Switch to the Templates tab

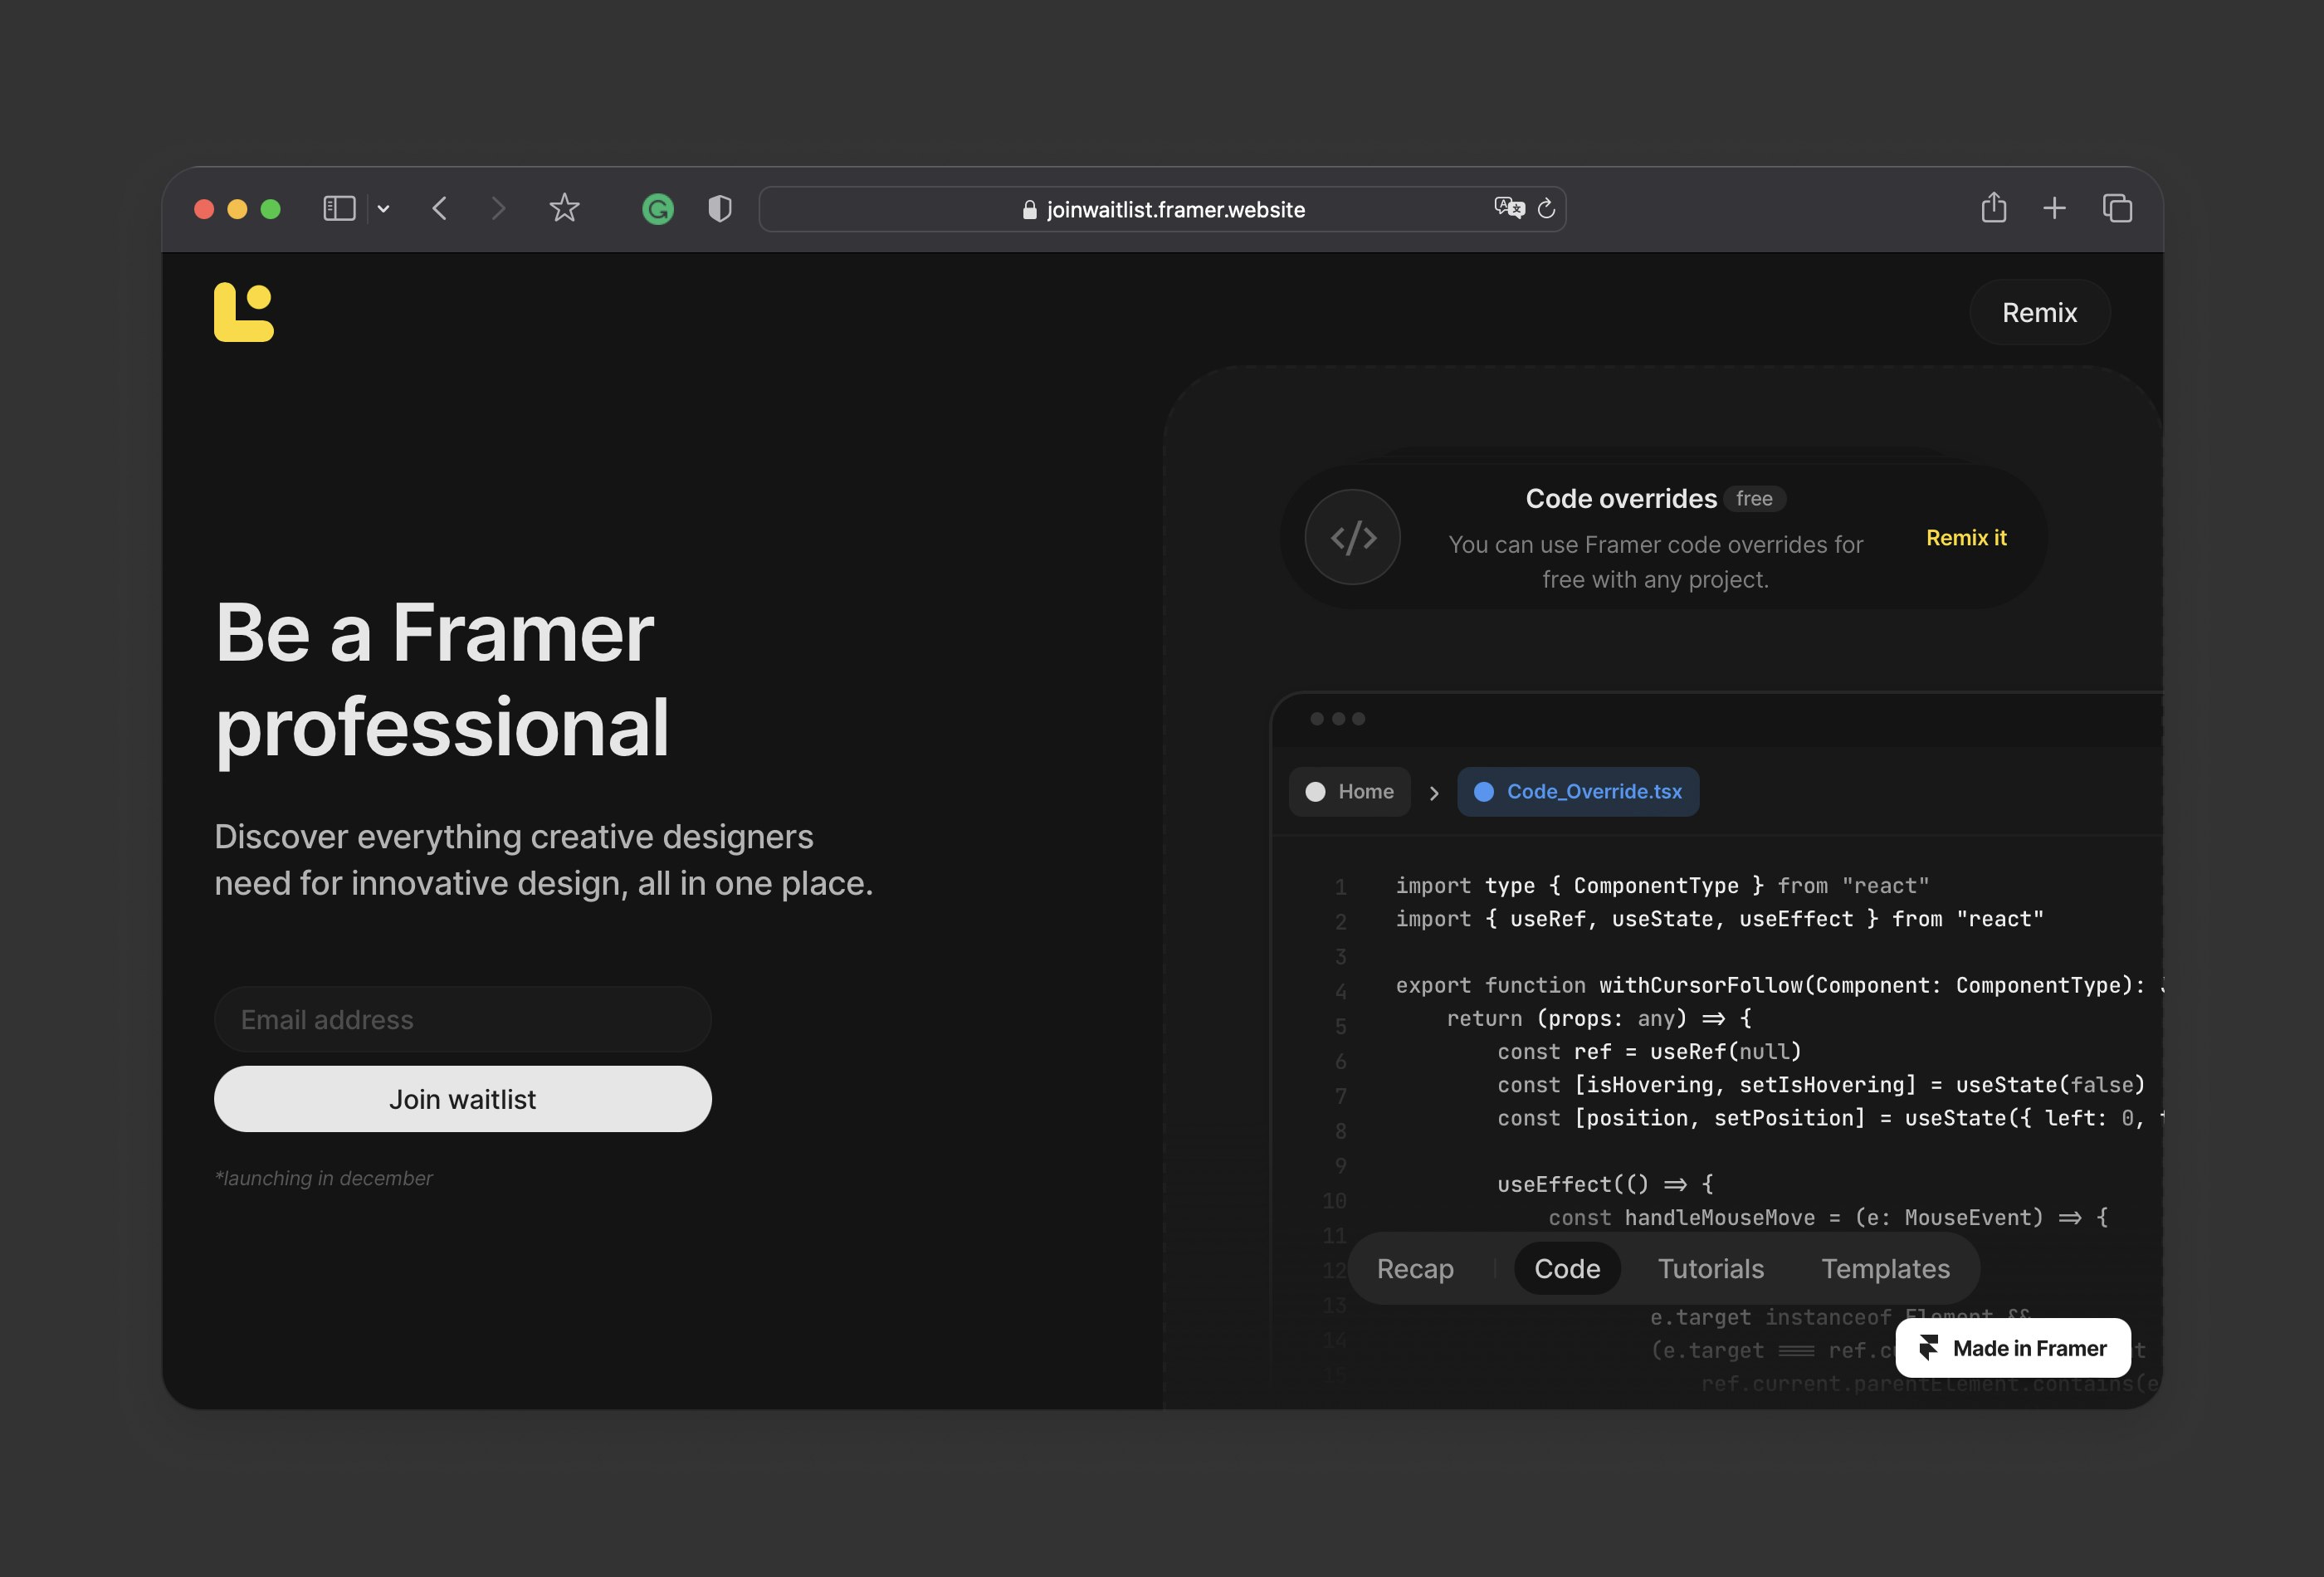(x=1884, y=1268)
